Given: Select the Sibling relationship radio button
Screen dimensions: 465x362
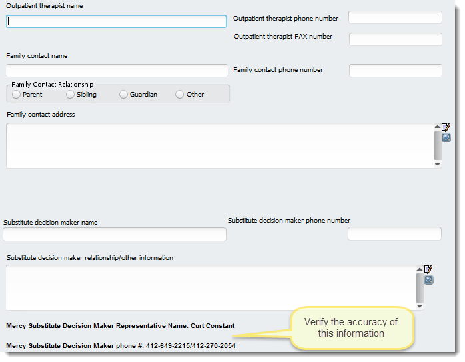Looking at the screenshot, I should (x=70, y=95).
